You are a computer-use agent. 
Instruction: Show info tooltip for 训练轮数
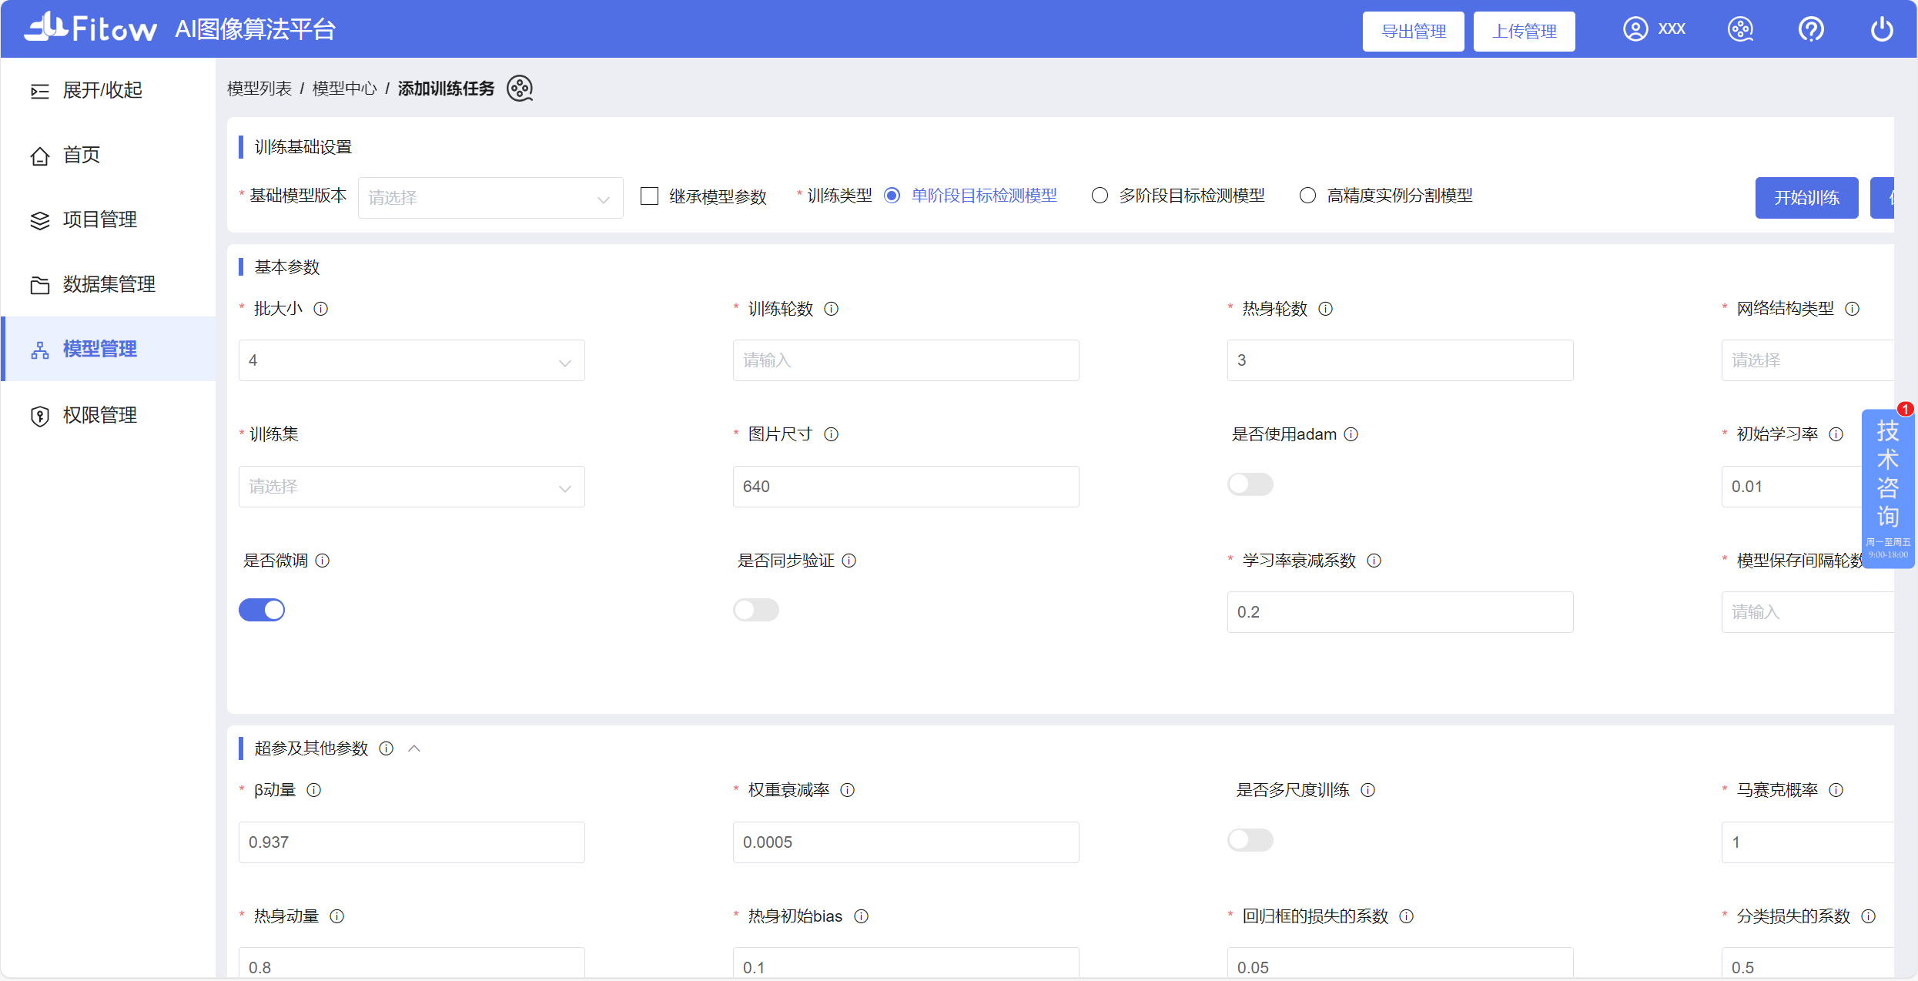pyautogui.click(x=832, y=309)
